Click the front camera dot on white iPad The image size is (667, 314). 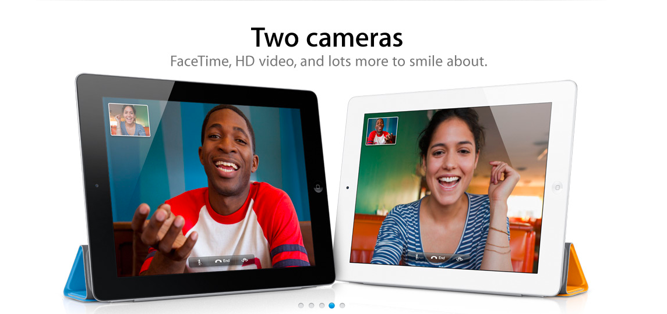tap(348, 187)
